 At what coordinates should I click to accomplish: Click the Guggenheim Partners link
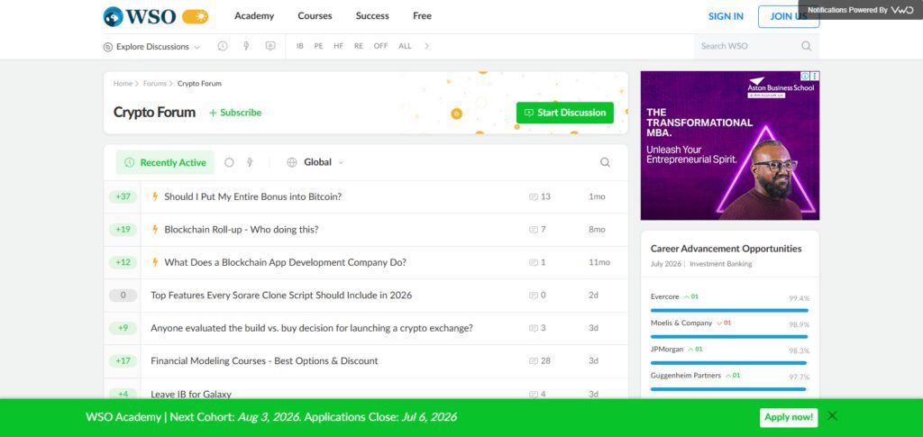click(x=686, y=375)
